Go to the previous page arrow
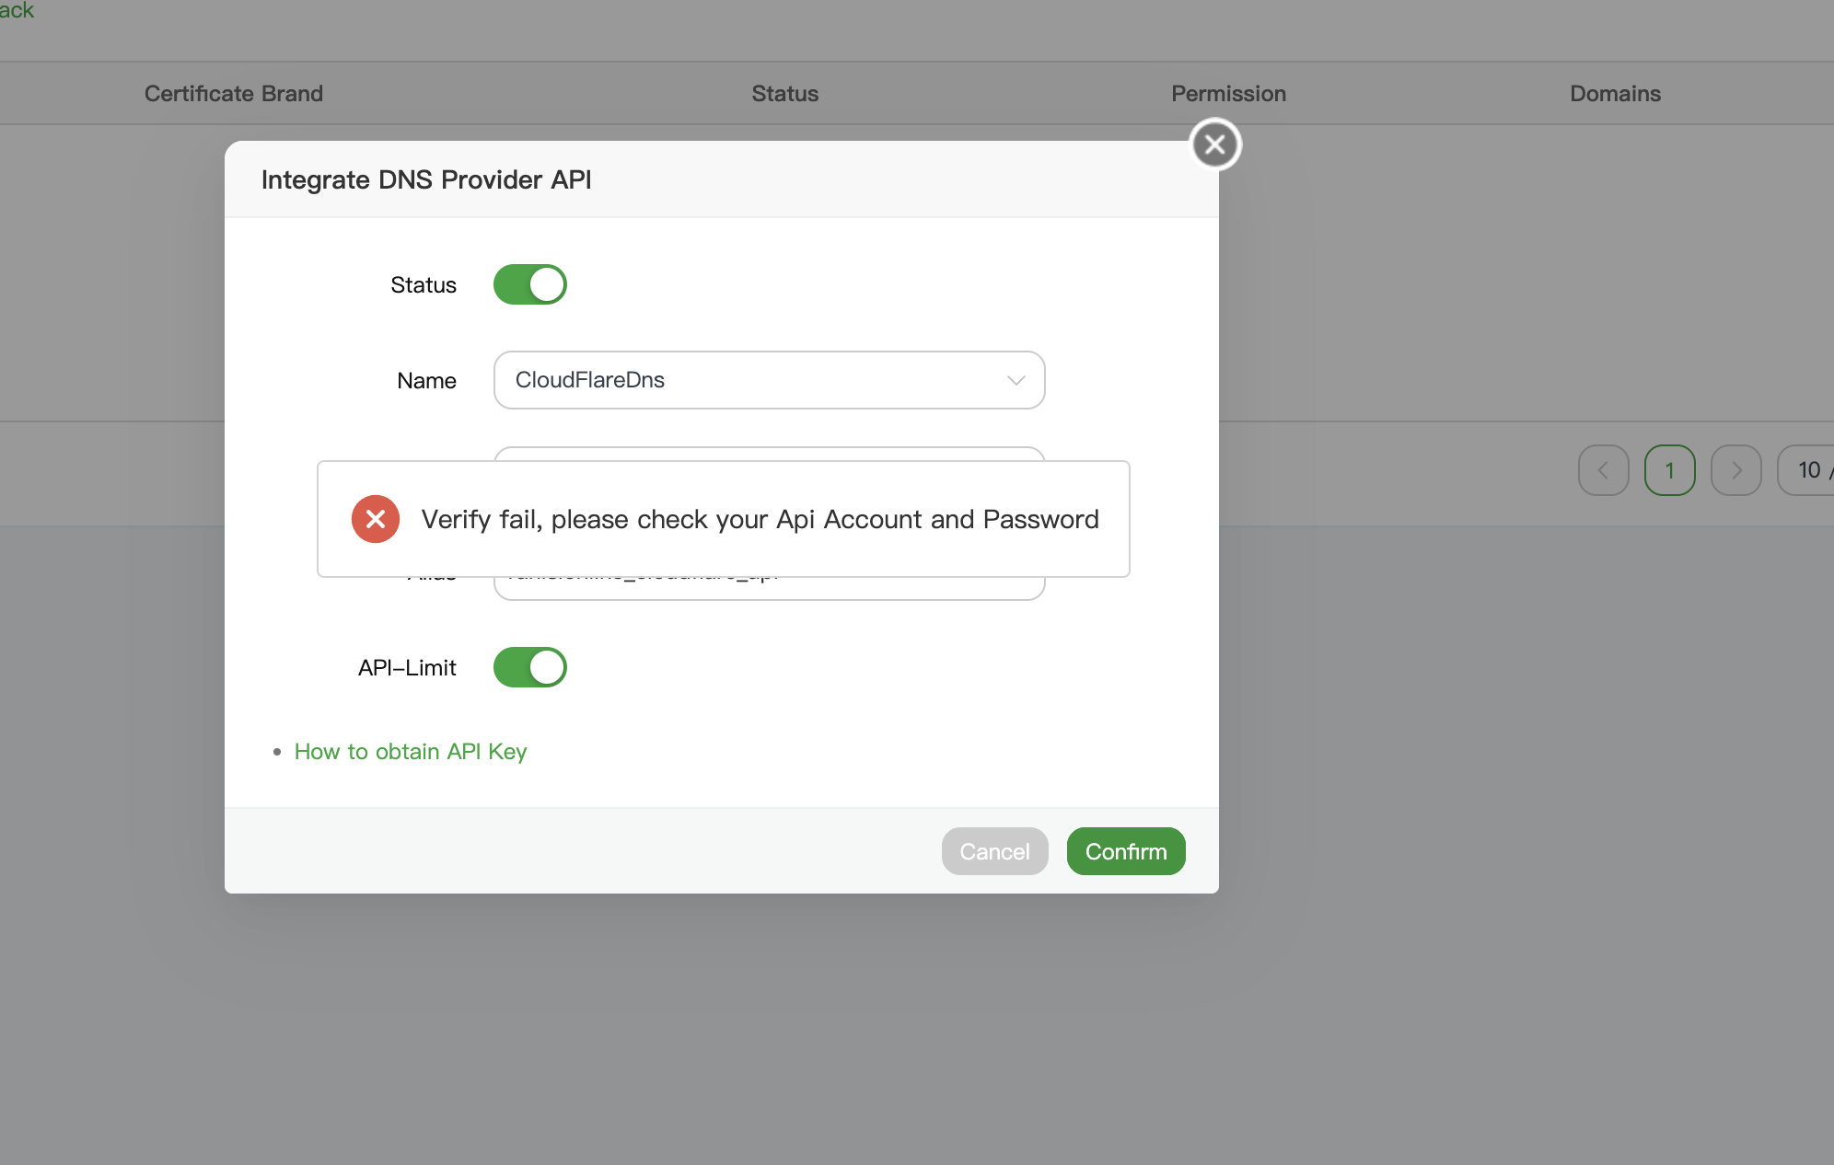The width and height of the screenshot is (1834, 1165). [1603, 470]
